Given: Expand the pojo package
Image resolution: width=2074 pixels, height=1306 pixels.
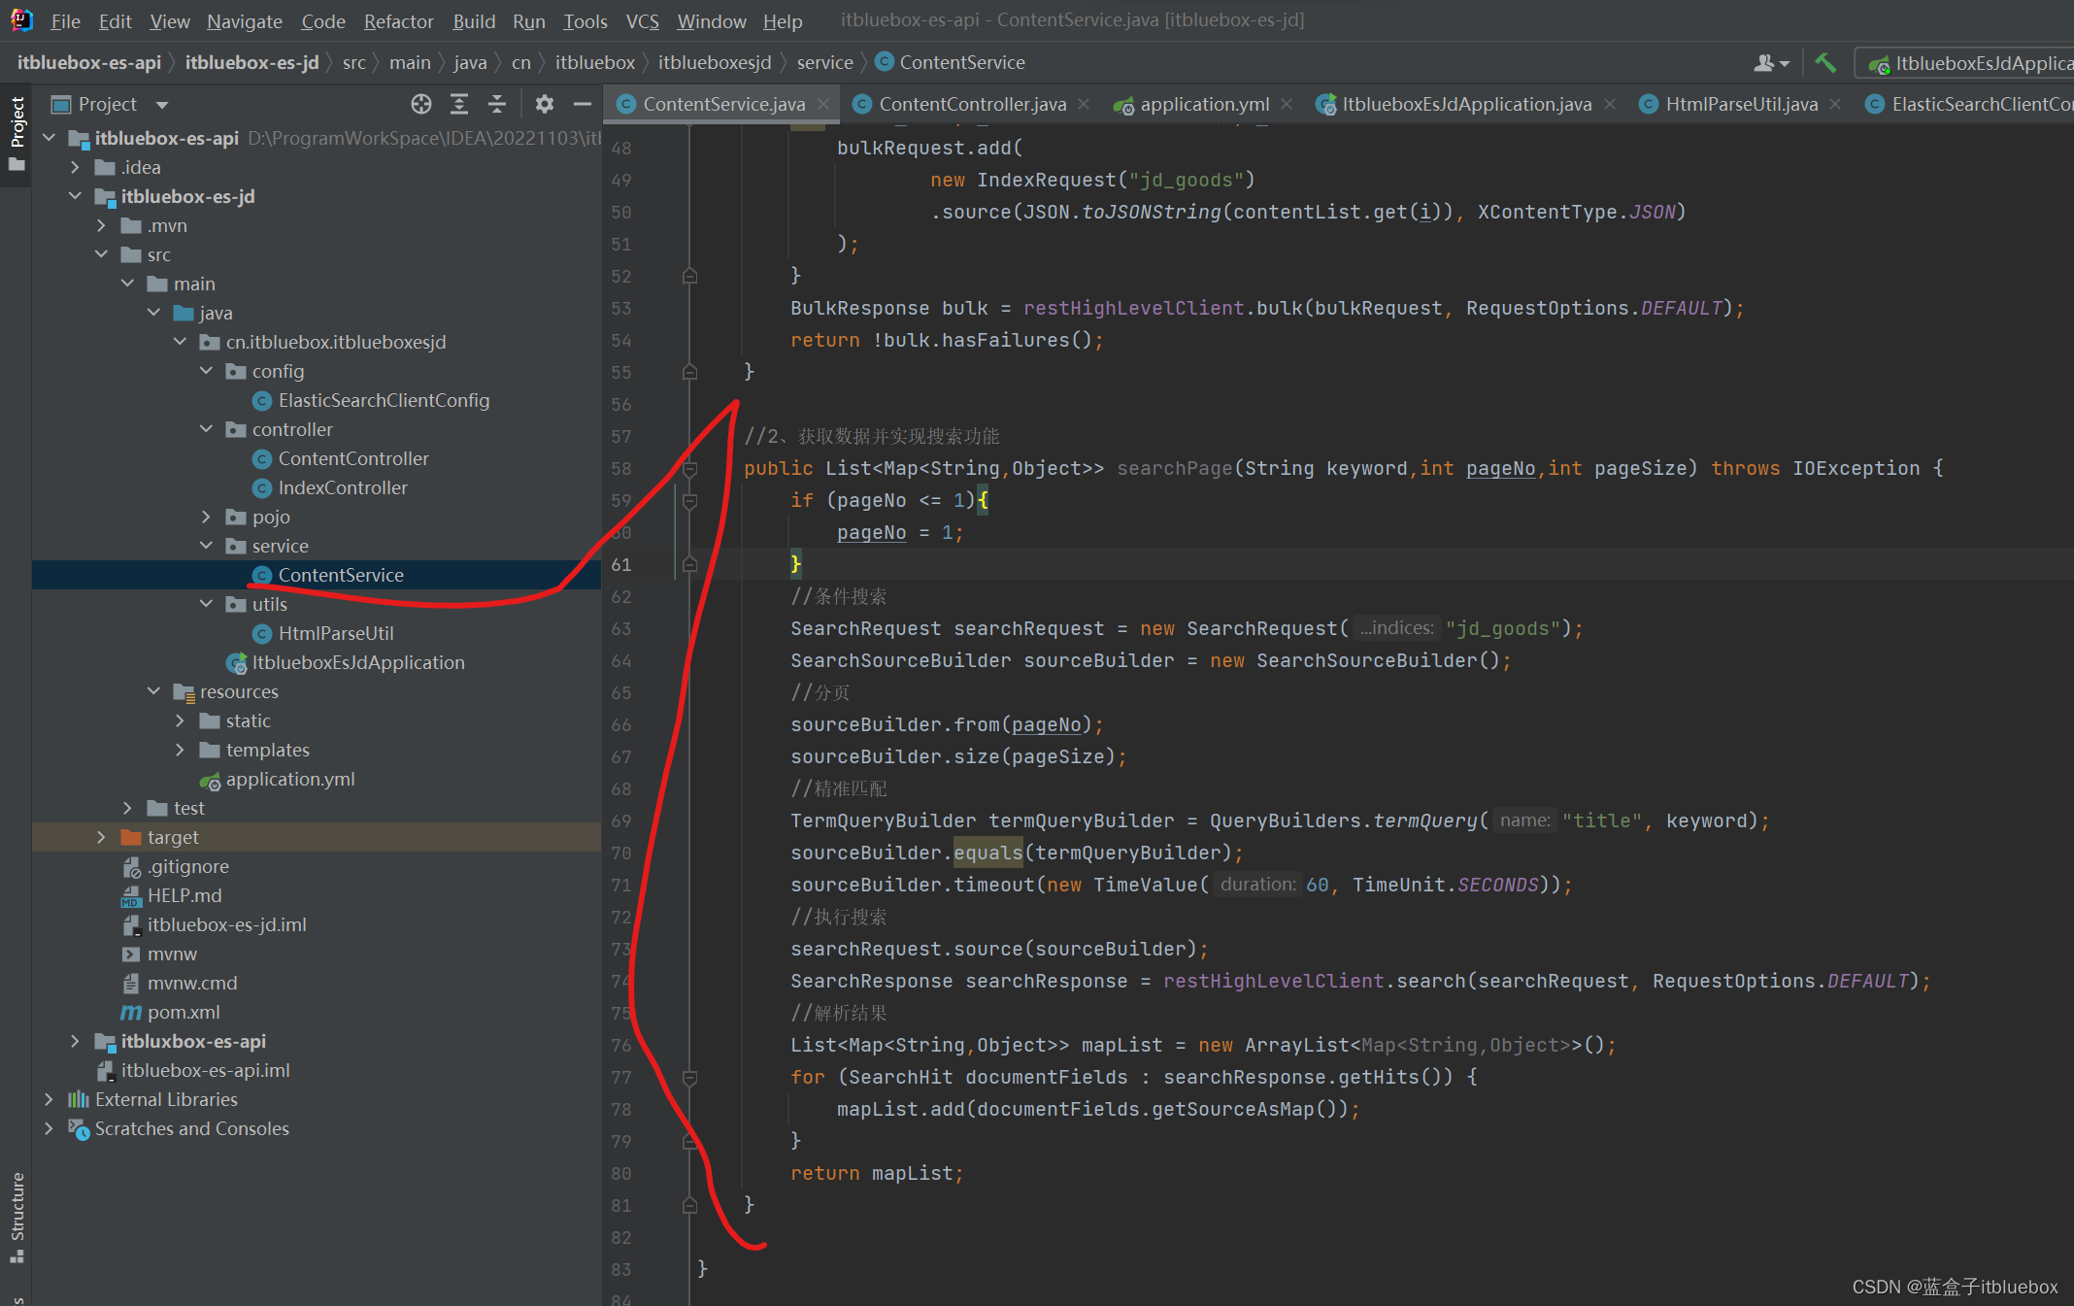Looking at the screenshot, I should [206, 517].
